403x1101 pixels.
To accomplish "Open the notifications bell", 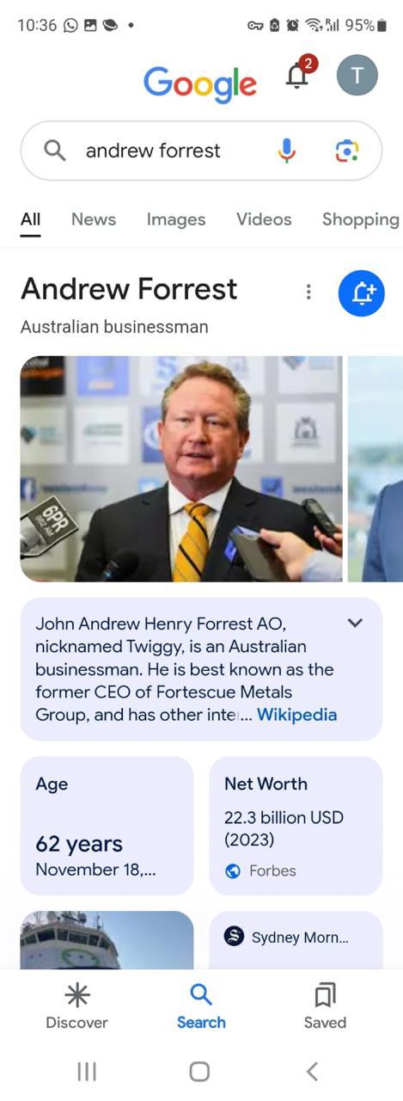I will pyautogui.click(x=297, y=76).
